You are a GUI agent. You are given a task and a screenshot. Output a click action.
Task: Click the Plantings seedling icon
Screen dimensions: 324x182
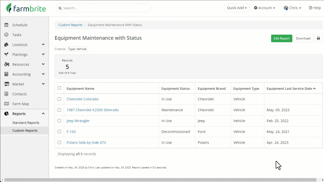(x=7, y=55)
